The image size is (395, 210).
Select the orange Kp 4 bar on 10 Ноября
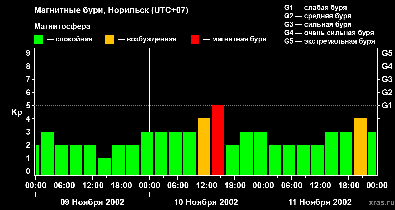[x=204, y=147]
